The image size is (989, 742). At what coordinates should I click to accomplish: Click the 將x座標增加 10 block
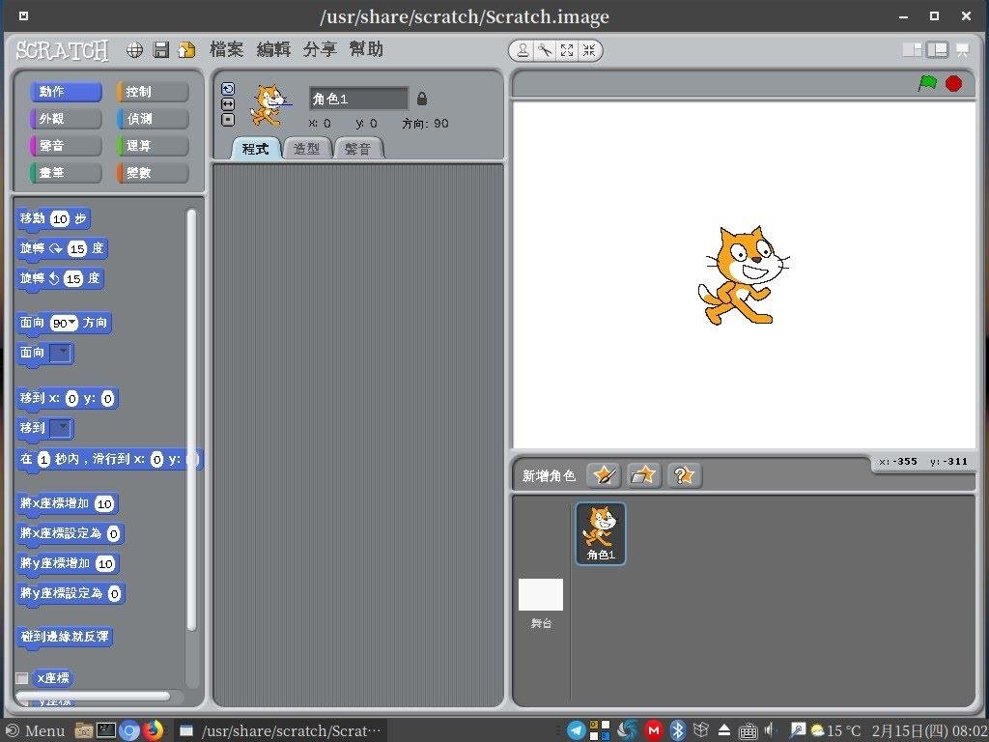(67, 503)
